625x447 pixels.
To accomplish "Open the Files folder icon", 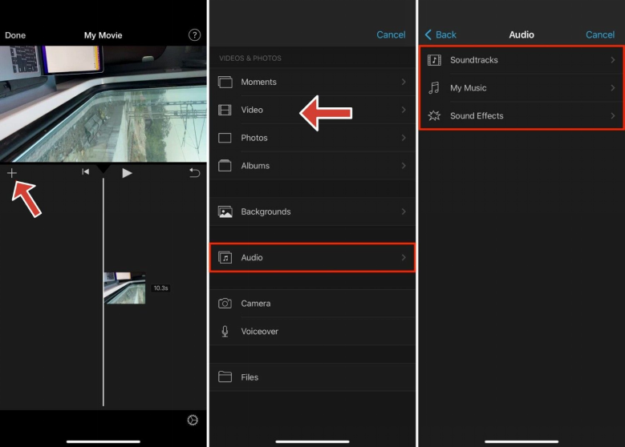I will 225,377.
